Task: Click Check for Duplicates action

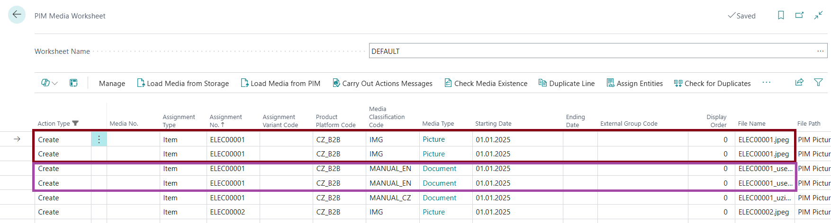Action: coord(712,84)
